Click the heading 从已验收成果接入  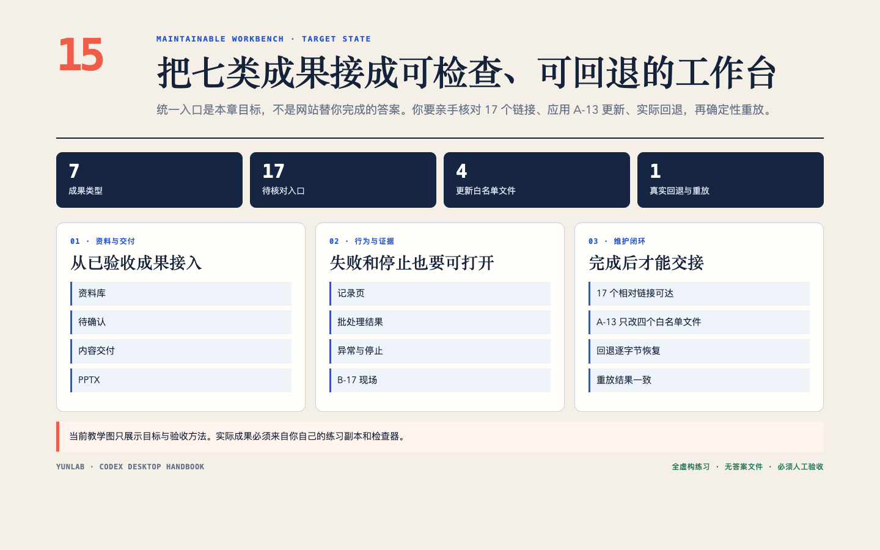tap(136, 263)
